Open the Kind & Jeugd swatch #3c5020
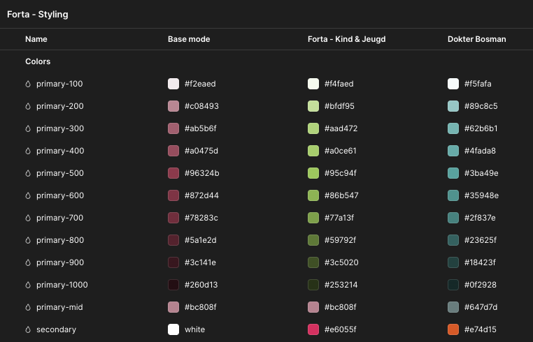Screen dimensions: 533x342 coord(313,262)
